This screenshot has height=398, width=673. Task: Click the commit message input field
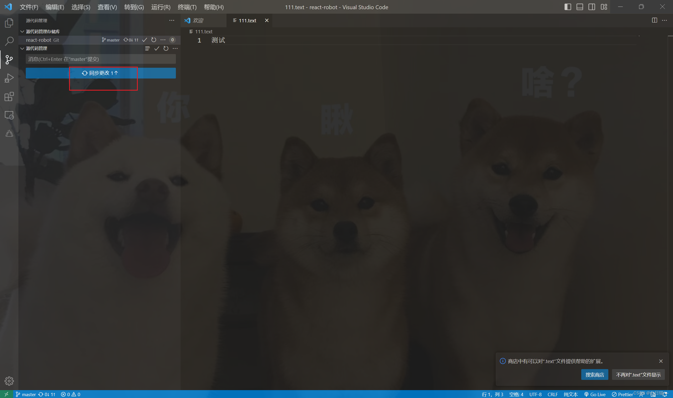[x=101, y=59]
